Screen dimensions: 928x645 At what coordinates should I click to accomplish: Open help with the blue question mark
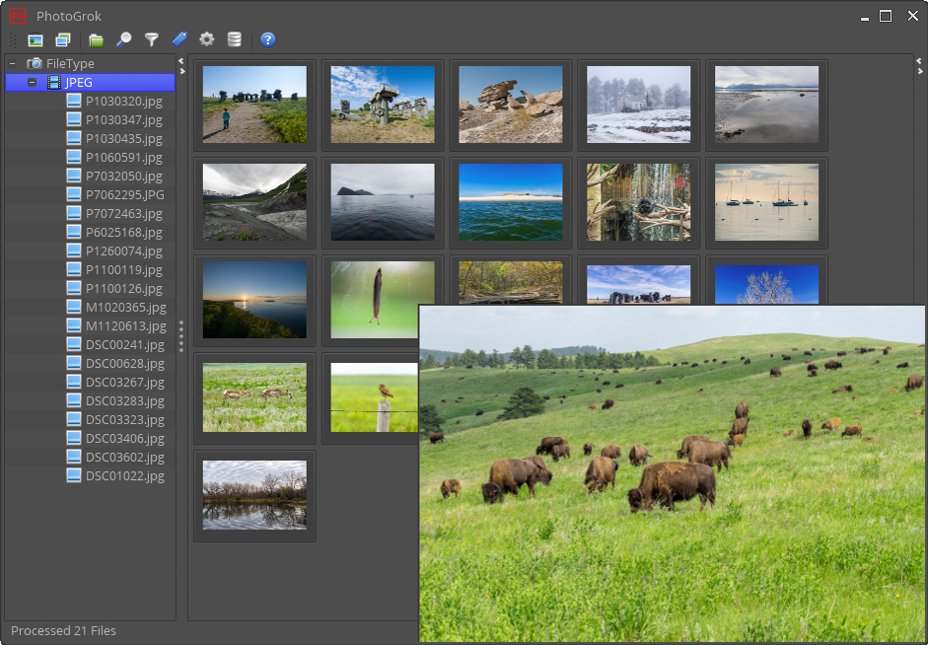tap(267, 39)
